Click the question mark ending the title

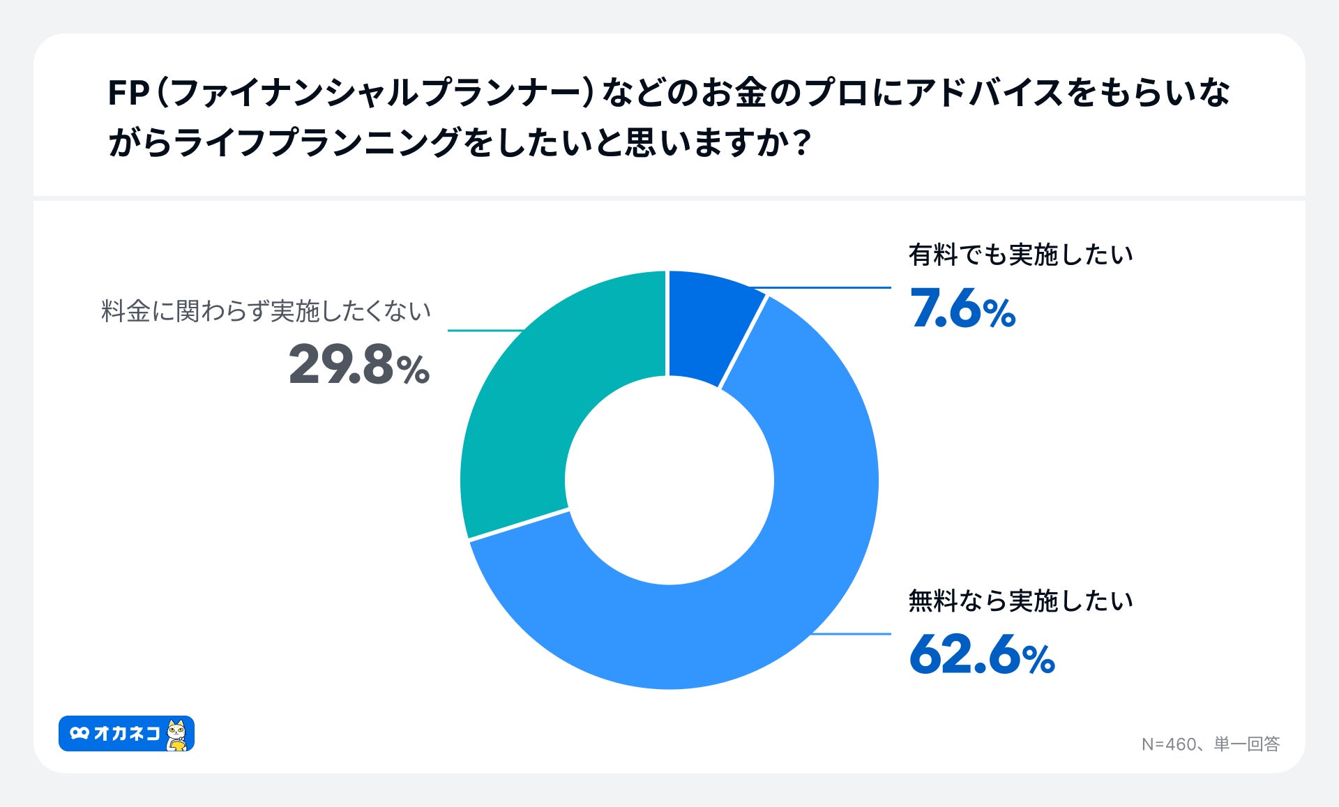[802, 143]
